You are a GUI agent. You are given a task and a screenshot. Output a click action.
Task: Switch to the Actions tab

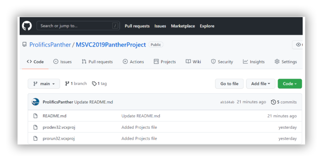[133, 62]
